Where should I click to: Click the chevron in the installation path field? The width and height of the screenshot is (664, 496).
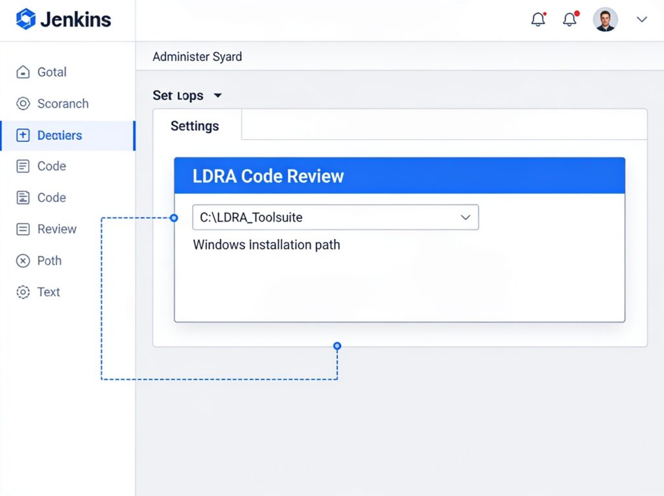466,218
